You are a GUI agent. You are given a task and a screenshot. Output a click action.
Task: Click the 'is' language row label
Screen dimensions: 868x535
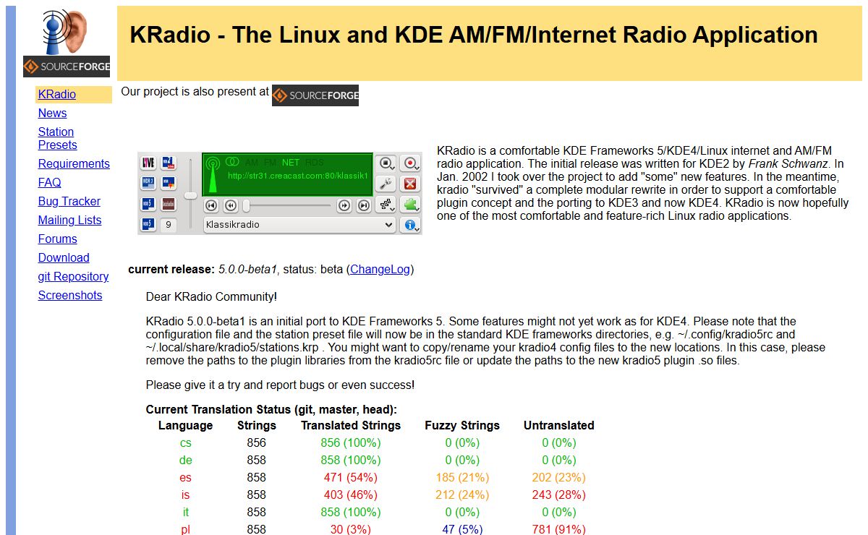[x=186, y=495]
